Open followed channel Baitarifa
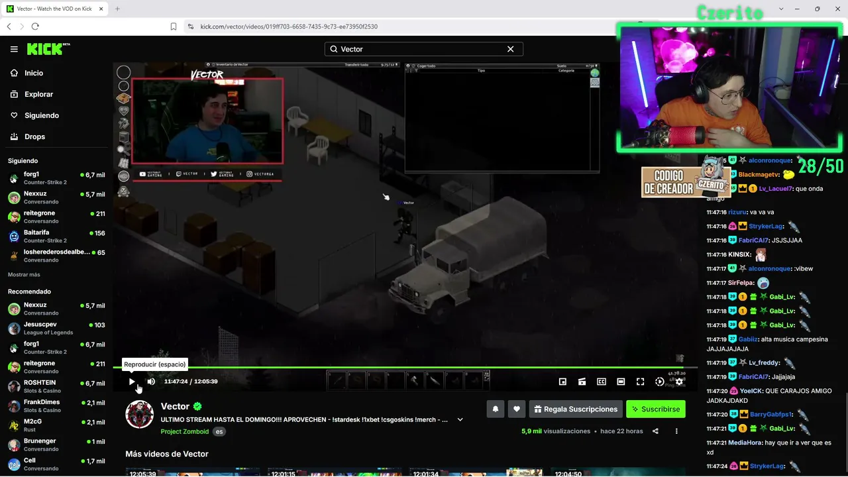848x477 pixels. 56,237
